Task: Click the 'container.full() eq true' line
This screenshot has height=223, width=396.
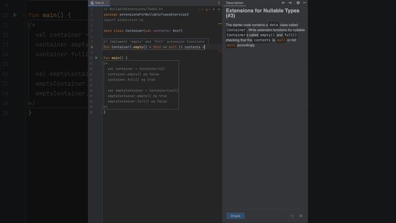Action: click(131, 80)
